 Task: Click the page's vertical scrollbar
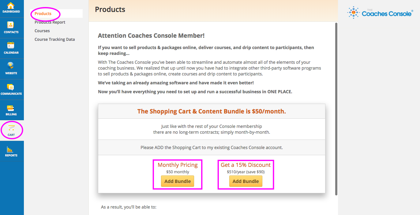[x=336, y=107]
